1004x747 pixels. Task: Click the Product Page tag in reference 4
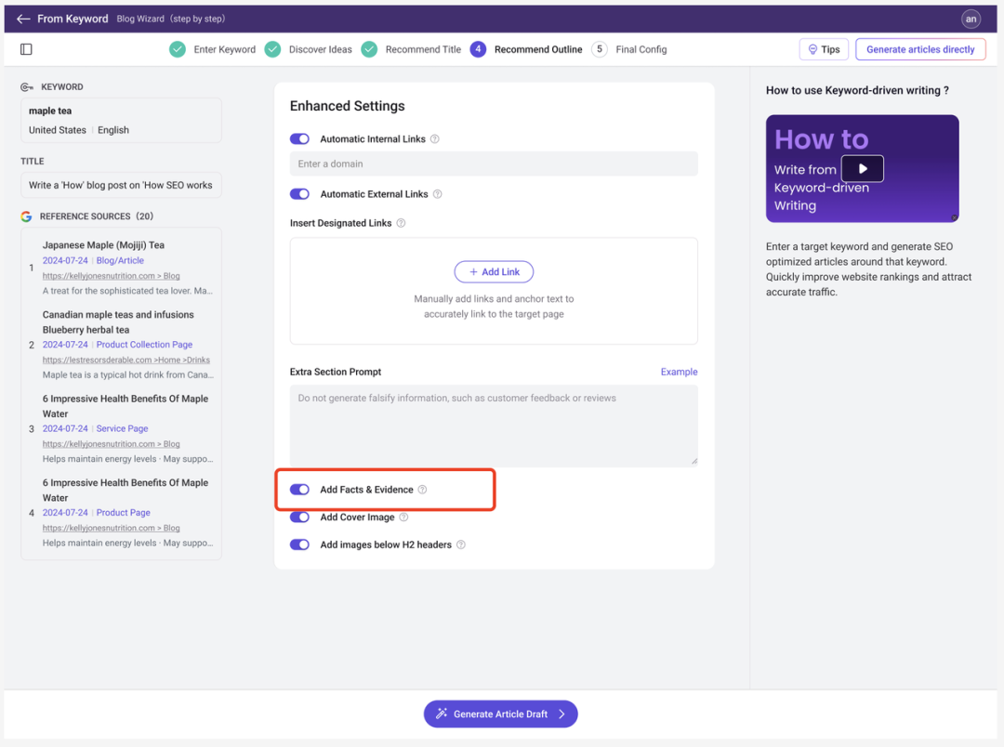pyautogui.click(x=123, y=512)
